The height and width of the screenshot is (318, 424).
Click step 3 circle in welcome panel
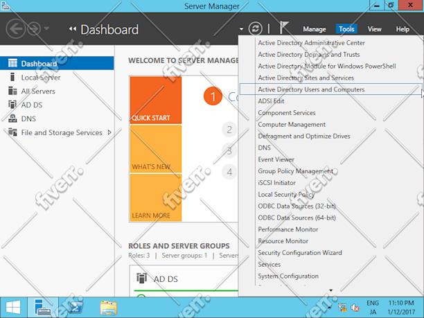(x=229, y=150)
